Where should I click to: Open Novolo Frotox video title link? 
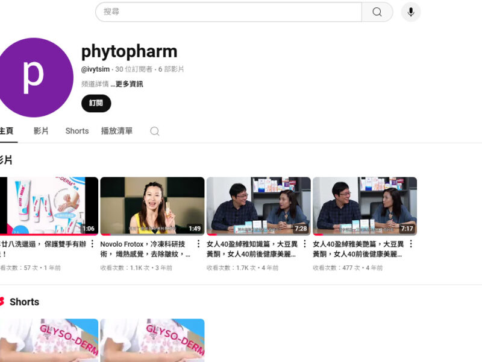146,249
